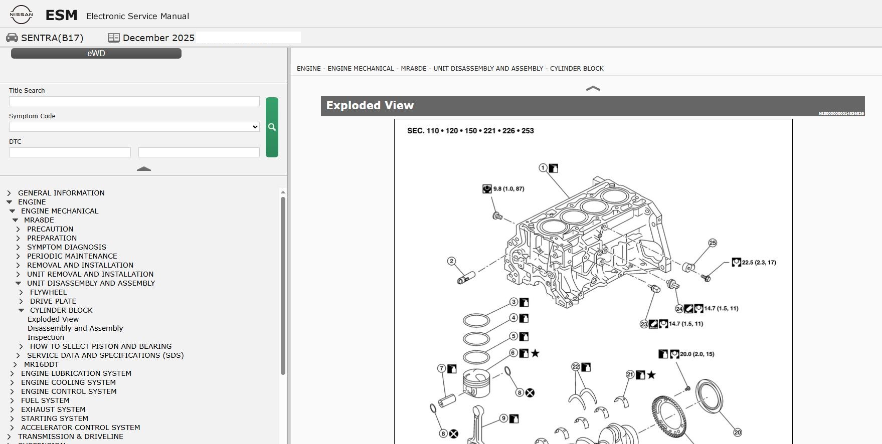Click callout number 22 in diagram

576,367
